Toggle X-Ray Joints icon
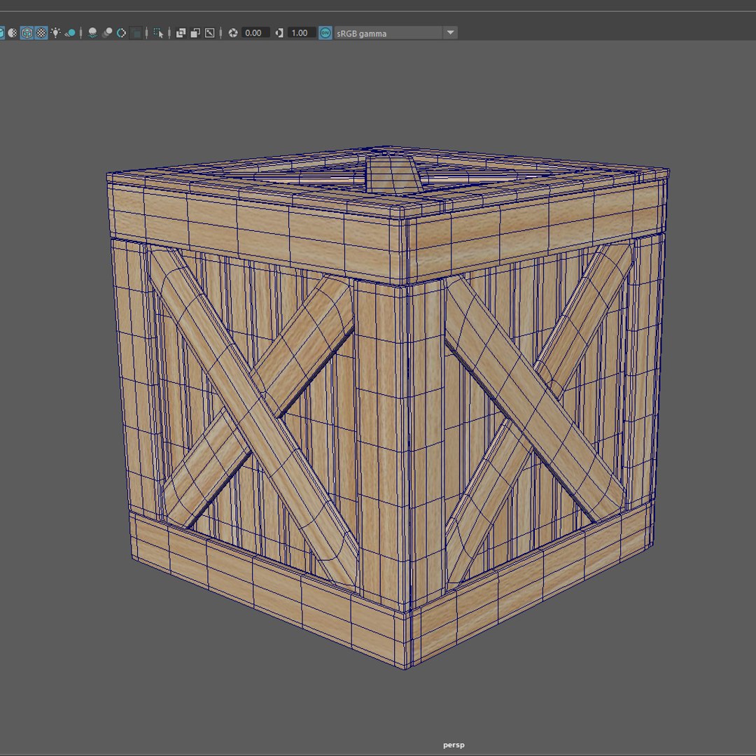756x756 pixels. point(210,33)
